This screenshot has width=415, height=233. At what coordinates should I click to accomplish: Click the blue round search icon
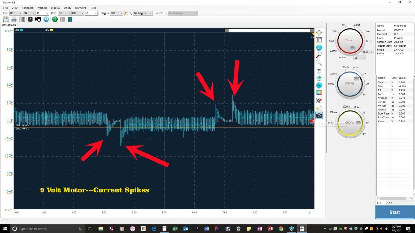pos(319,85)
